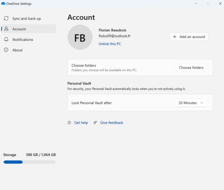
Task: Click the FB profile avatar circle
Action: 80,37
